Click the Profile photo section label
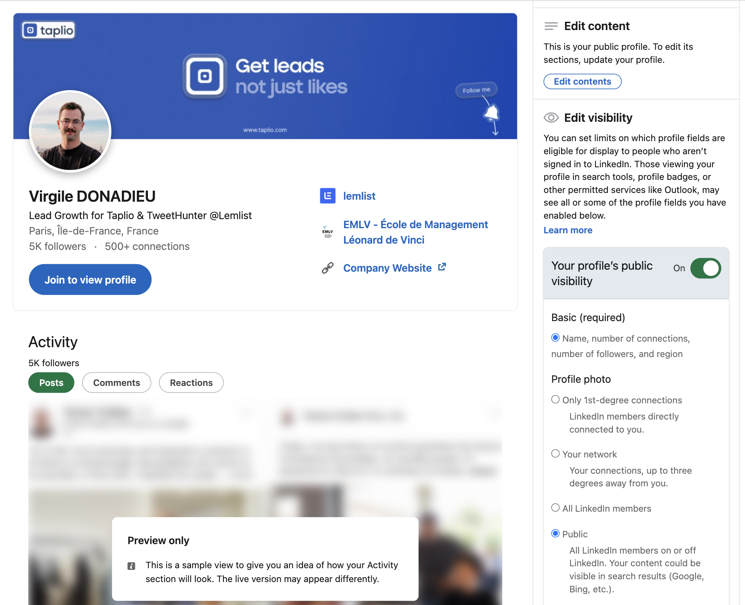Viewport: 745px width, 605px height. (581, 379)
